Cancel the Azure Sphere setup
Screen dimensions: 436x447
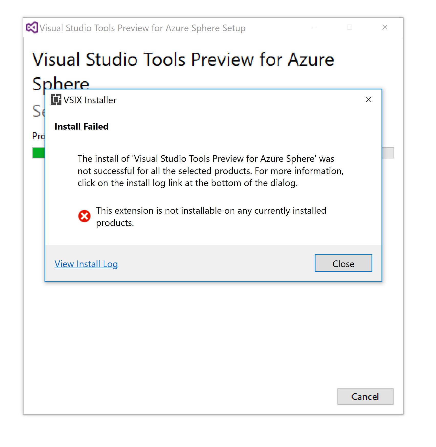365,397
